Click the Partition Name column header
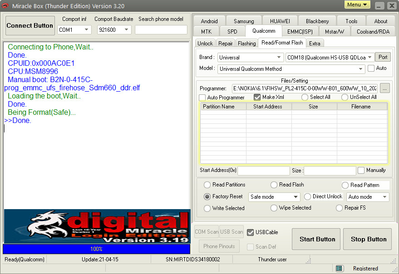The height and width of the screenshot is (274, 399). pyautogui.click(x=223, y=107)
